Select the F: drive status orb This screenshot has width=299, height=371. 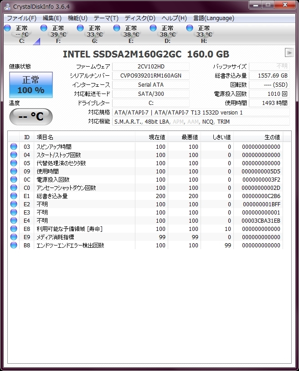click(44, 28)
